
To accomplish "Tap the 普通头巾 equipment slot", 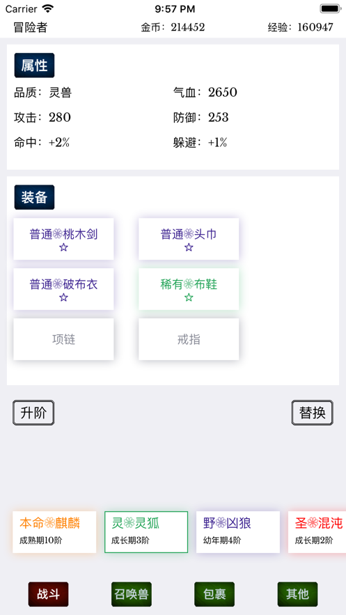I will (189, 239).
